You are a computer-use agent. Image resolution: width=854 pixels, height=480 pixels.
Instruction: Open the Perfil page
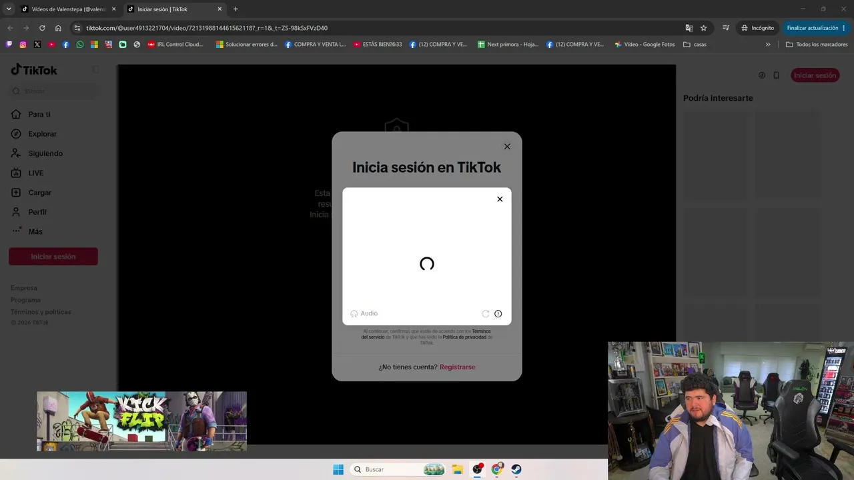point(29,212)
